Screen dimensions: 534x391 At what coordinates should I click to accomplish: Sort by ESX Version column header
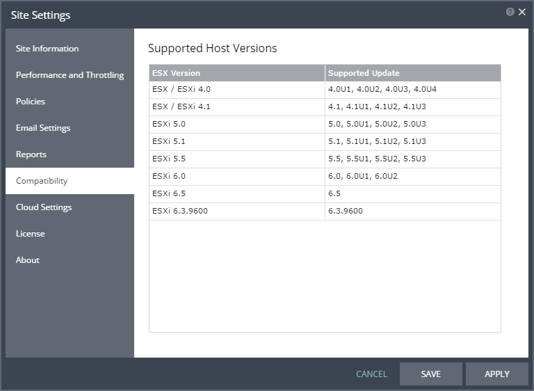pyautogui.click(x=237, y=73)
